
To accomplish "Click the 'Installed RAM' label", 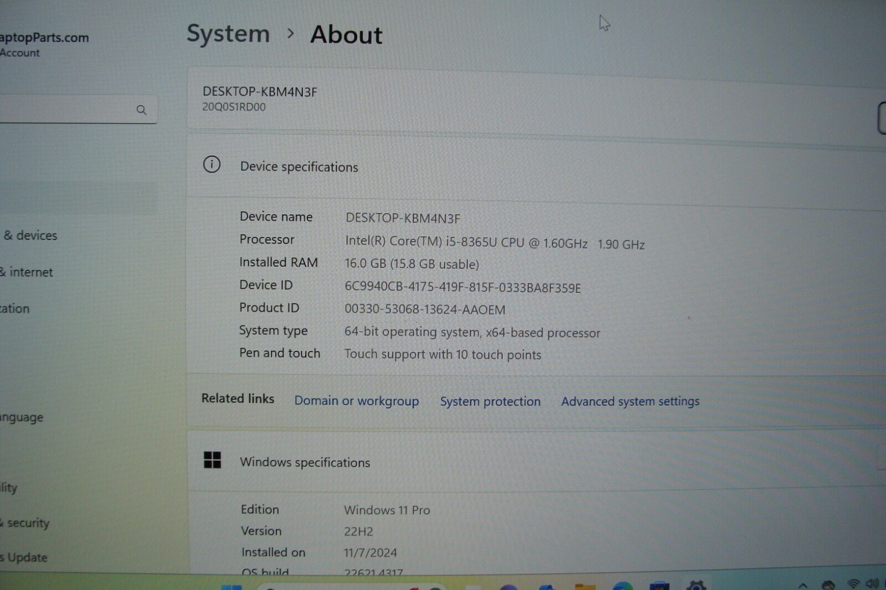I will click(279, 262).
